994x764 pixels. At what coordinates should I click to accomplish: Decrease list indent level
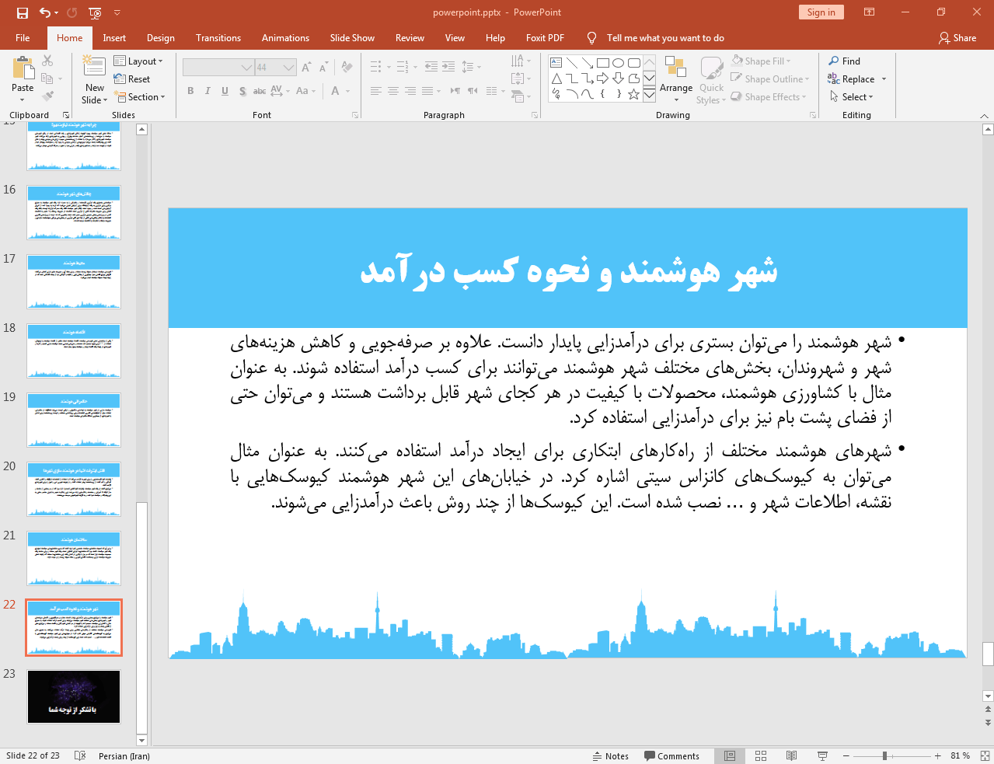[x=431, y=67]
